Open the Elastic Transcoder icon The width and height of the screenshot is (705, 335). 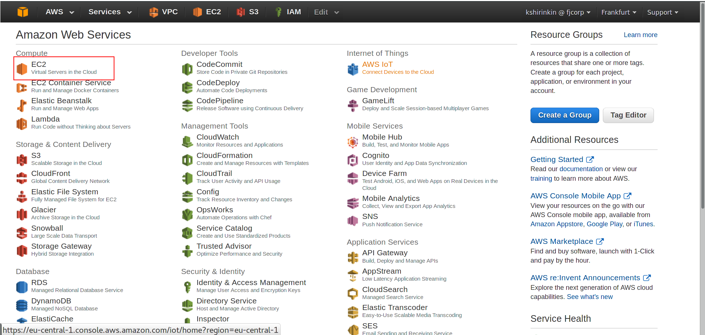(353, 312)
